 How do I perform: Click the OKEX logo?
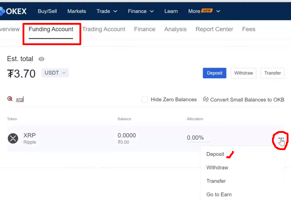pyautogui.click(x=13, y=11)
